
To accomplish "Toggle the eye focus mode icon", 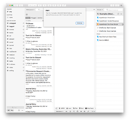I will [x=81, y=111].
